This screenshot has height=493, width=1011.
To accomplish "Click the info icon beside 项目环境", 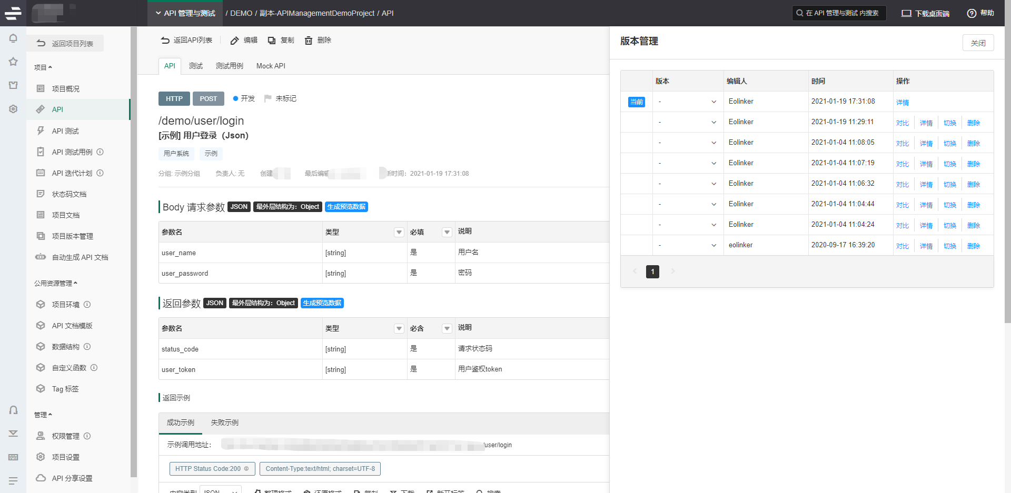I will click(x=87, y=305).
